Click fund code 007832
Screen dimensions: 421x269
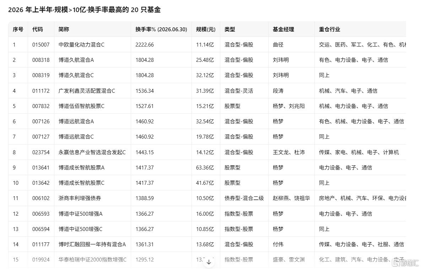tap(41, 106)
